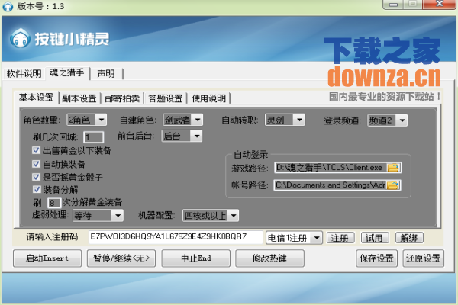Click the 刷几次回城 number field
Screen dimensions: 458x305
[x=93, y=137]
